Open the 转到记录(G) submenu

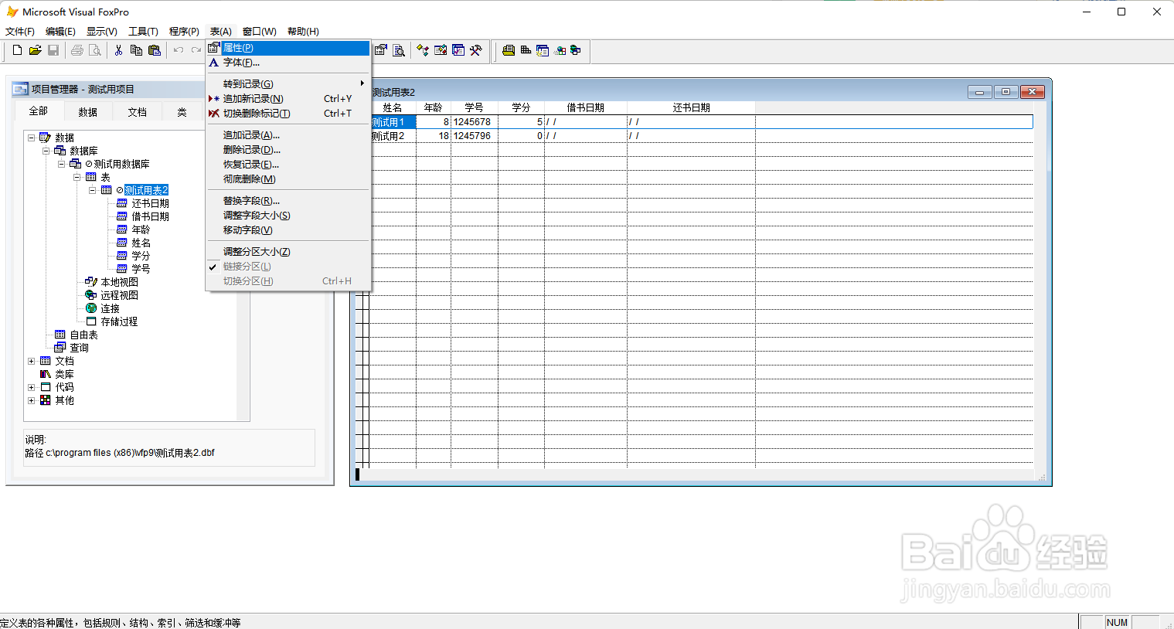288,83
